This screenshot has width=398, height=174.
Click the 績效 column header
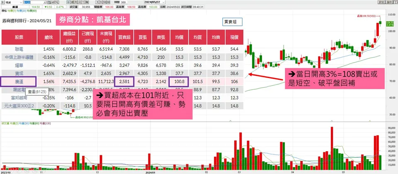click(x=49, y=37)
